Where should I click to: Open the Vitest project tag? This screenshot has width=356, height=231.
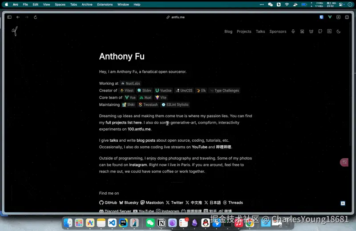tap(127, 91)
